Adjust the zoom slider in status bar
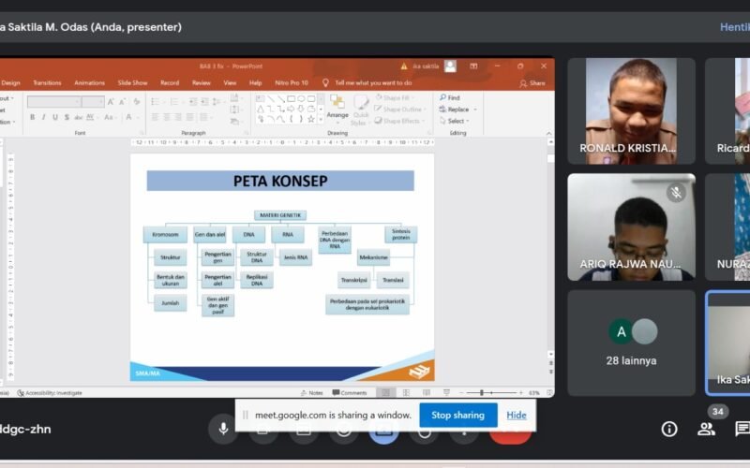Viewport: 750px width, 468px height. click(482, 392)
